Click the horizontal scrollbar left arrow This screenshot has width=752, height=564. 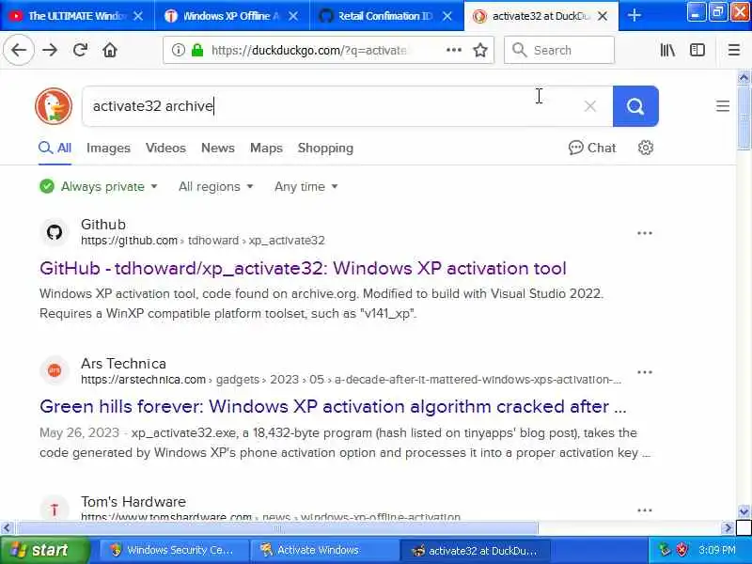point(7,528)
